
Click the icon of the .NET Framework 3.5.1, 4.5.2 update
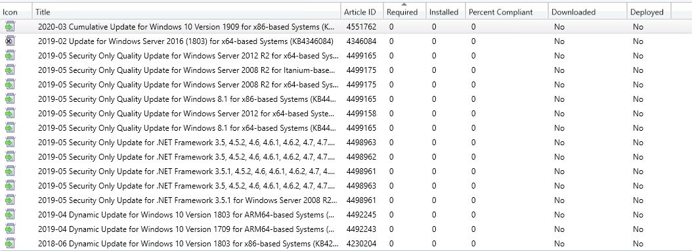[10, 171]
